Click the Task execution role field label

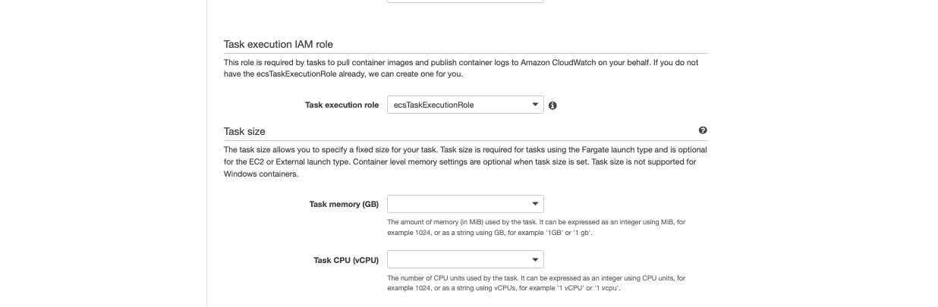(342, 105)
